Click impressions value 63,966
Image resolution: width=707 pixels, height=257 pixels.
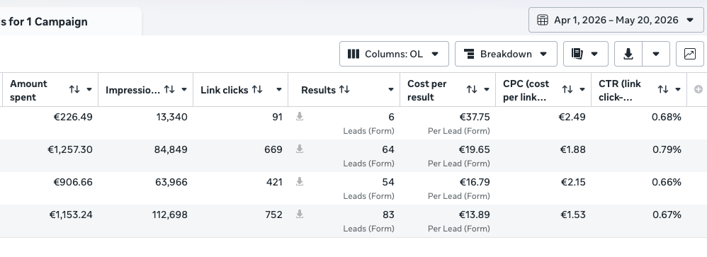point(171,182)
